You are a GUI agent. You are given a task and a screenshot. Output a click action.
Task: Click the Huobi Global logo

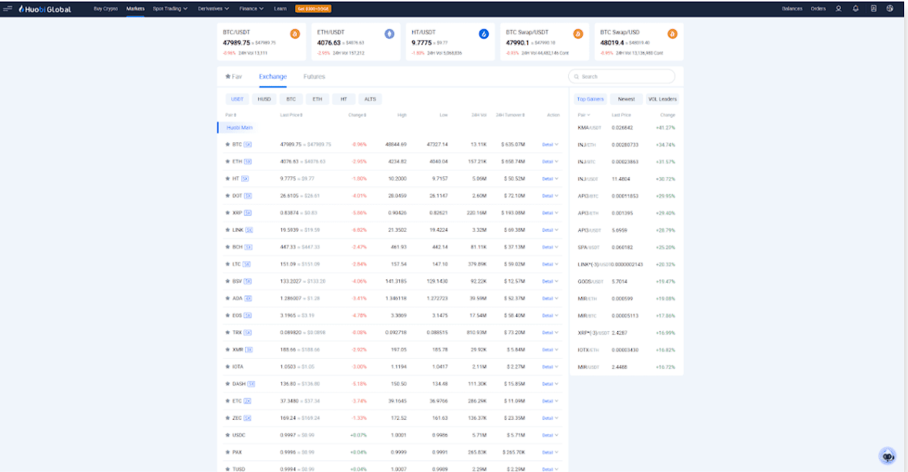click(x=45, y=9)
